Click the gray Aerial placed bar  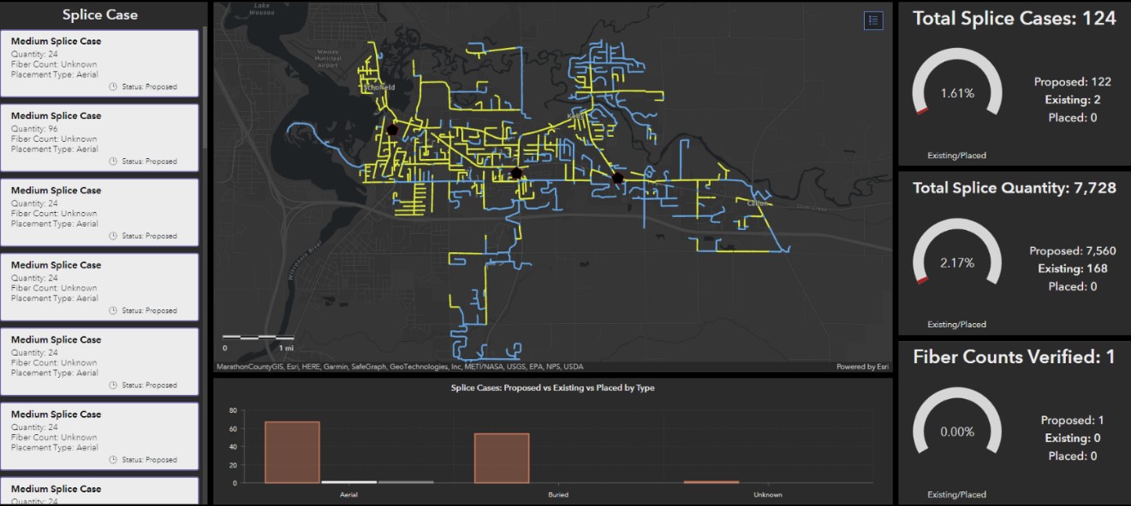click(406, 482)
